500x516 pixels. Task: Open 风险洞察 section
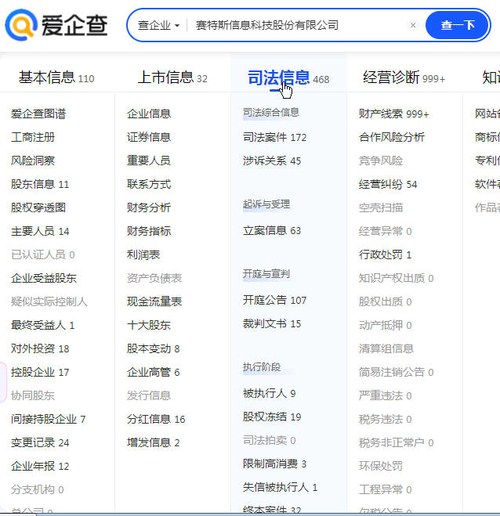[x=33, y=161]
